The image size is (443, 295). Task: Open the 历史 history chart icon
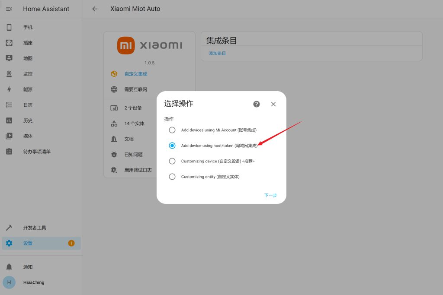pos(9,121)
